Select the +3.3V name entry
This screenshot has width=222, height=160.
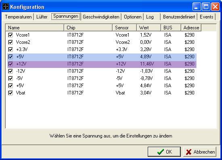[x=22, y=49]
